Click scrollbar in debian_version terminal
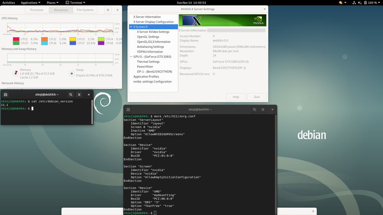This screenshot has height=215, width=383. click(x=93, y=111)
